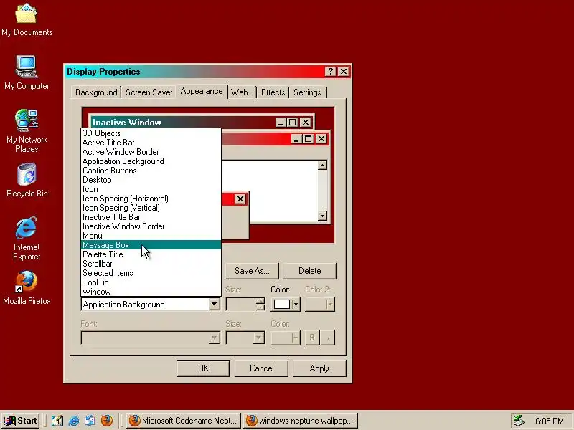Click the Delete scheme button
This screenshot has height=430, width=574.
coord(310,271)
